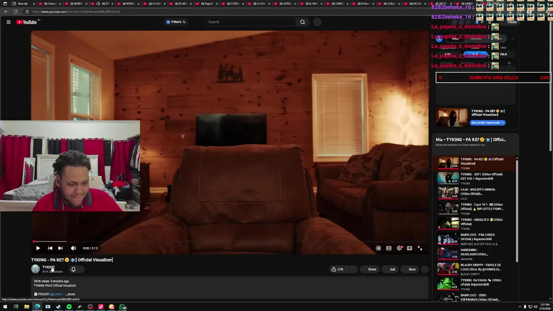Viewport: 553px width, 311px height.
Task: Skip to the next video
Action: [x=60, y=248]
